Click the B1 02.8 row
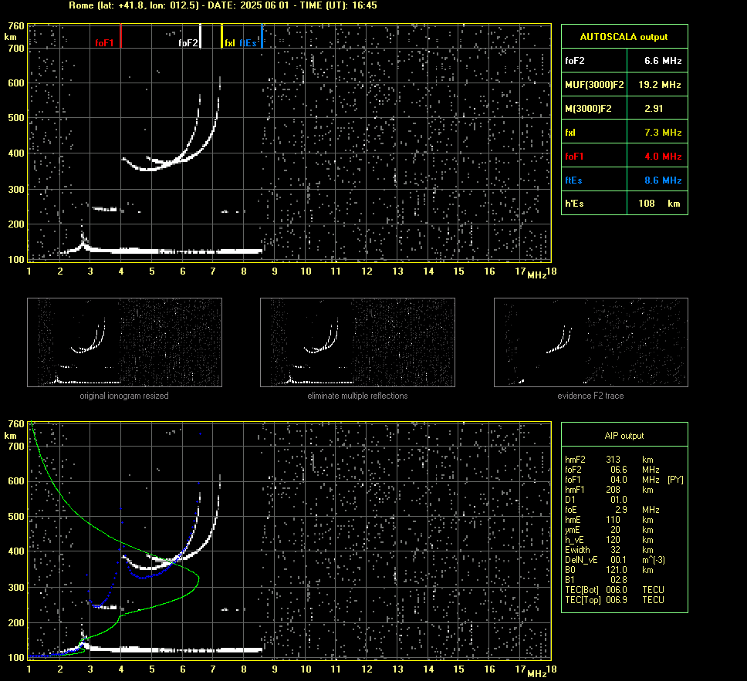This screenshot has height=681, width=747. tap(596, 579)
